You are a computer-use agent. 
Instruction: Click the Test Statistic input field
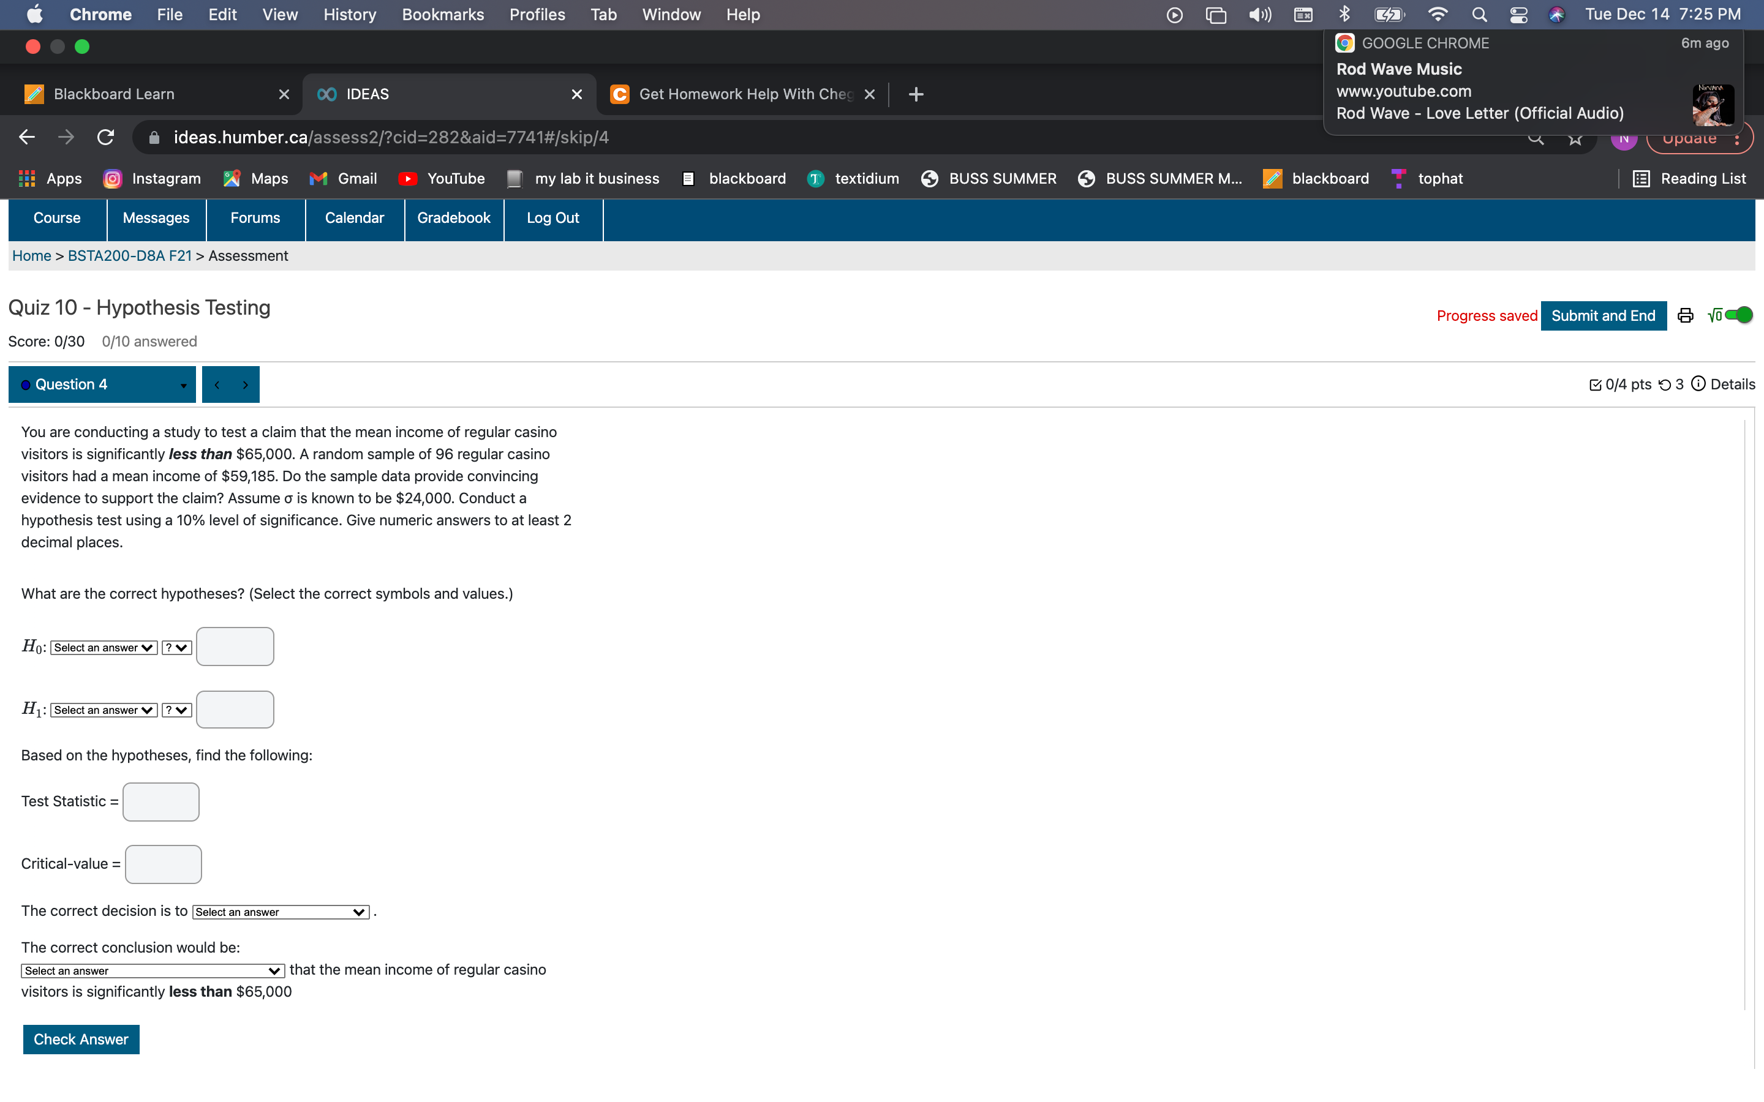tap(160, 801)
